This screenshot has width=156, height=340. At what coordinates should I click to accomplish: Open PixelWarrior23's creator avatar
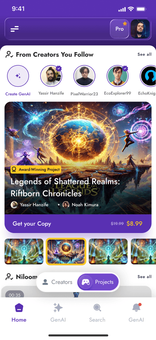[84, 76]
